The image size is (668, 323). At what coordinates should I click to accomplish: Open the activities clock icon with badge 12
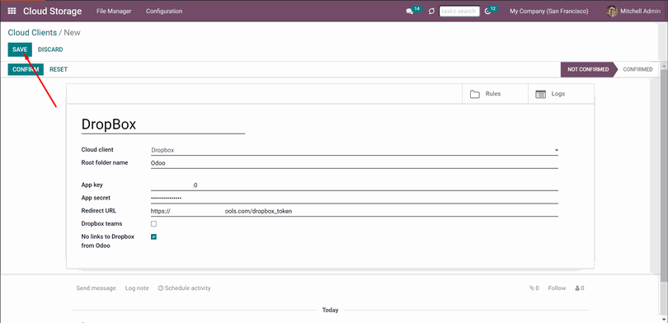[x=487, y=12]
